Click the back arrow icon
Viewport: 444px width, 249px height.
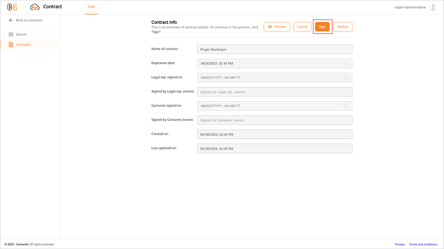(x=11, y=20)
